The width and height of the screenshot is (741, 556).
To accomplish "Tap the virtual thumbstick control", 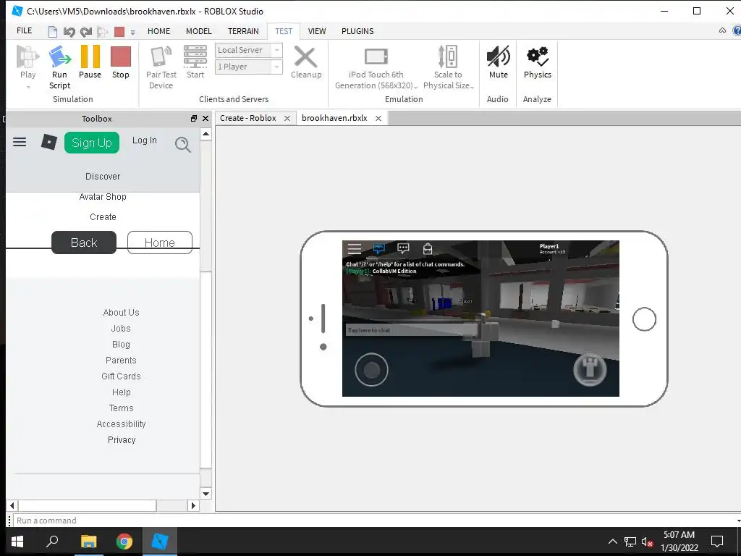I will [371, 369].
